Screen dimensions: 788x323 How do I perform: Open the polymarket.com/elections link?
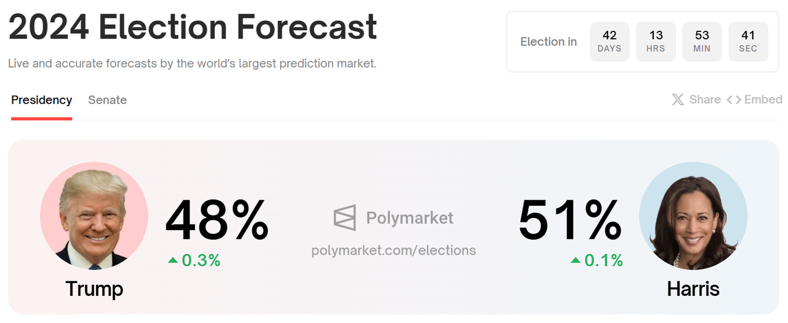click(393, 250)
